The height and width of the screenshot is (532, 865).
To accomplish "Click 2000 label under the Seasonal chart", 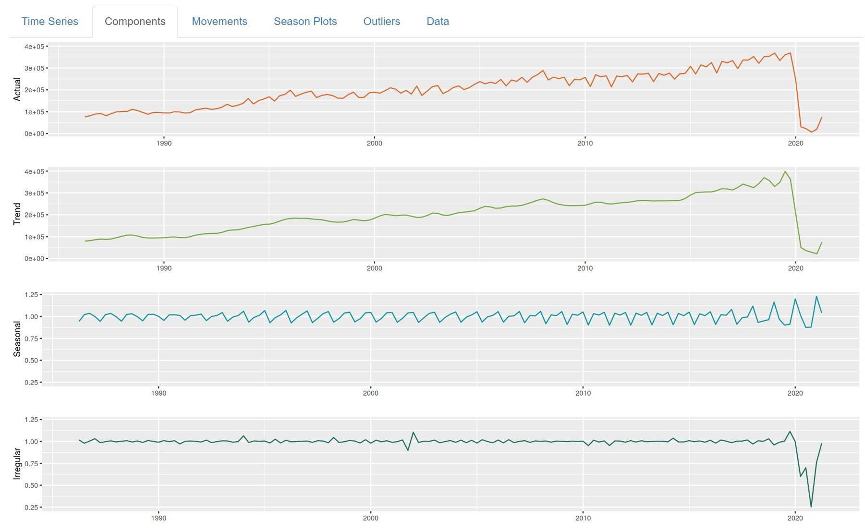I will [x=370, y=393].
